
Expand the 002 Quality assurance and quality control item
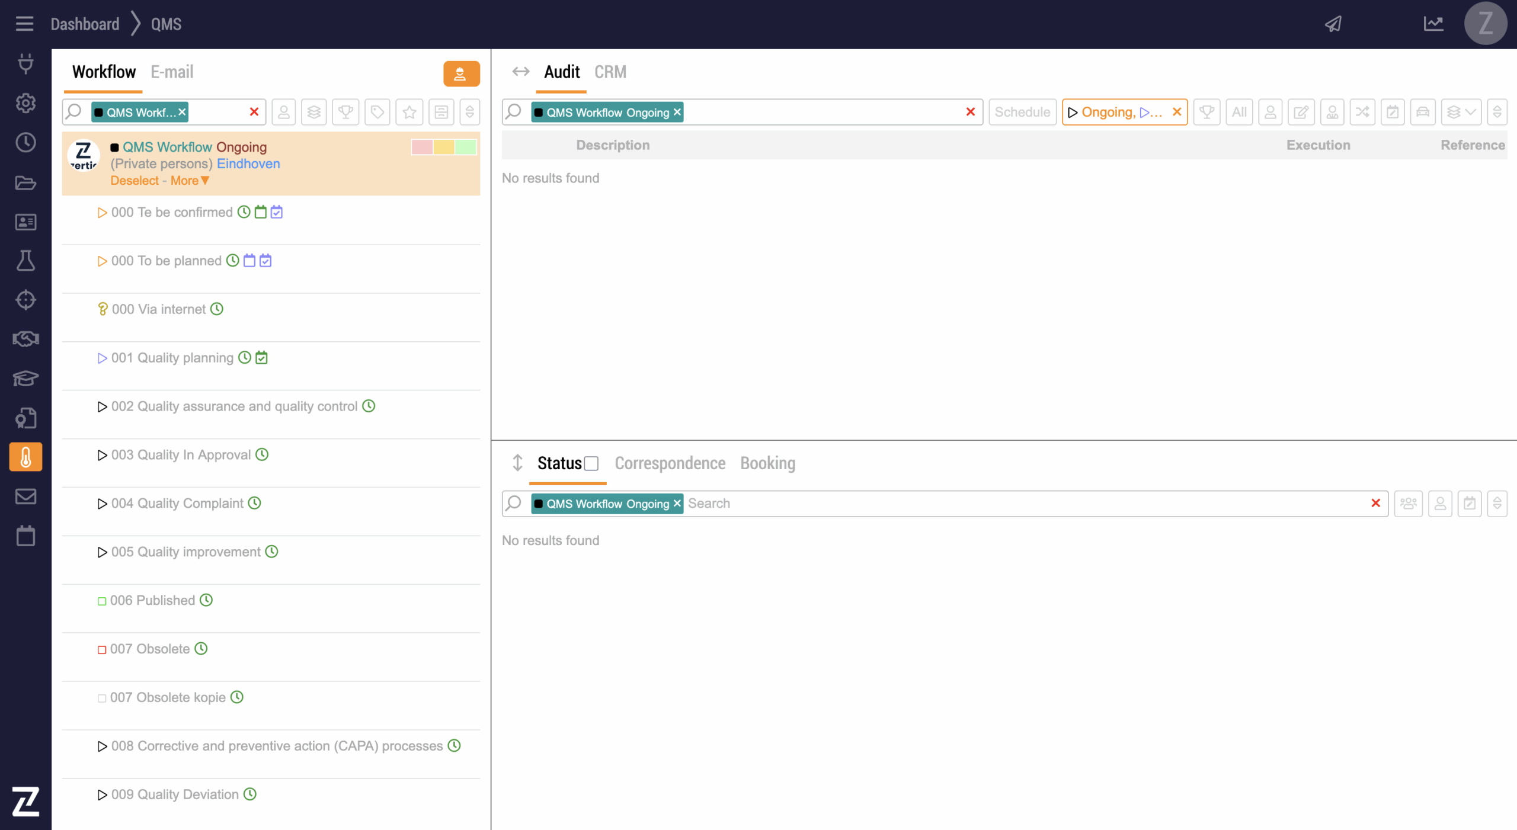[102, 406]
